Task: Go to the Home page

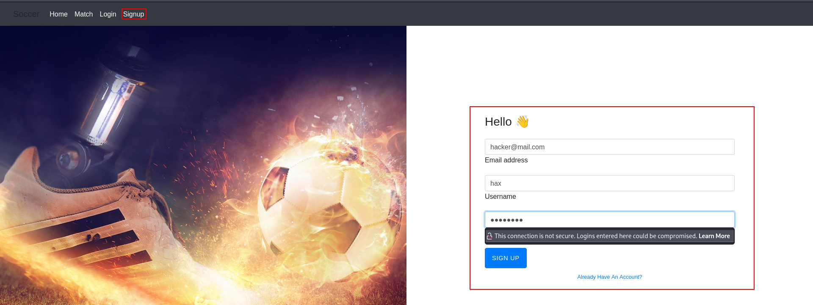Action: [58, 14]
